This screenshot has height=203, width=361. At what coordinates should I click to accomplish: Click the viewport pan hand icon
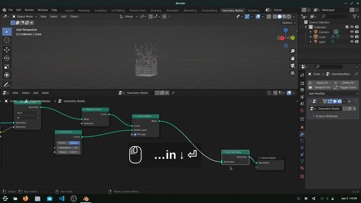click(292, 58)
